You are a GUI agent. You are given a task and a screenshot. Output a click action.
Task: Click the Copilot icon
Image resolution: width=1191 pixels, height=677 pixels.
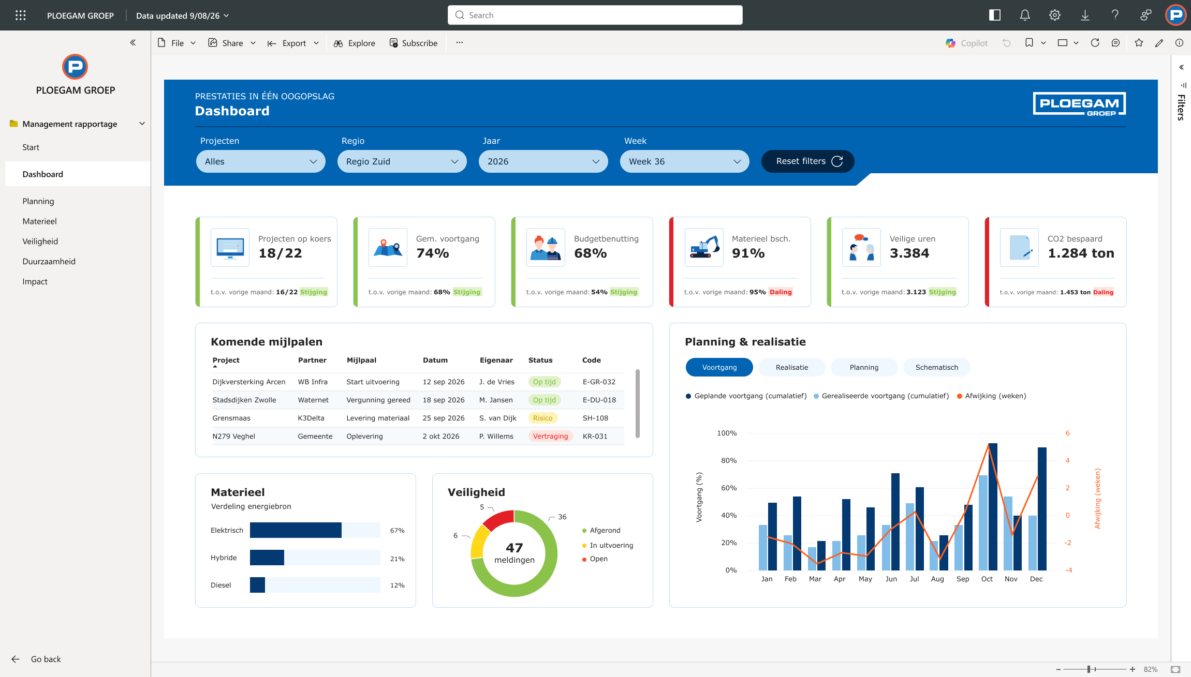[950, 43]
